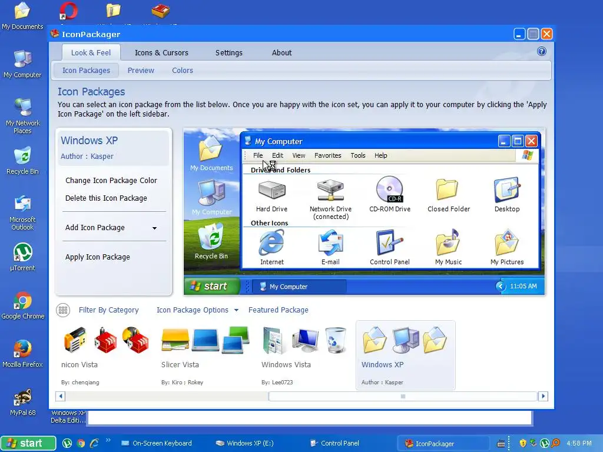Click Change Icon Package Color

[111, 180]
